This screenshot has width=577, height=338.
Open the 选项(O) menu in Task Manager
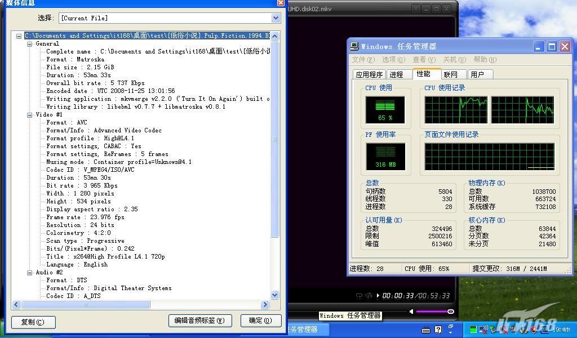(393, 60)
